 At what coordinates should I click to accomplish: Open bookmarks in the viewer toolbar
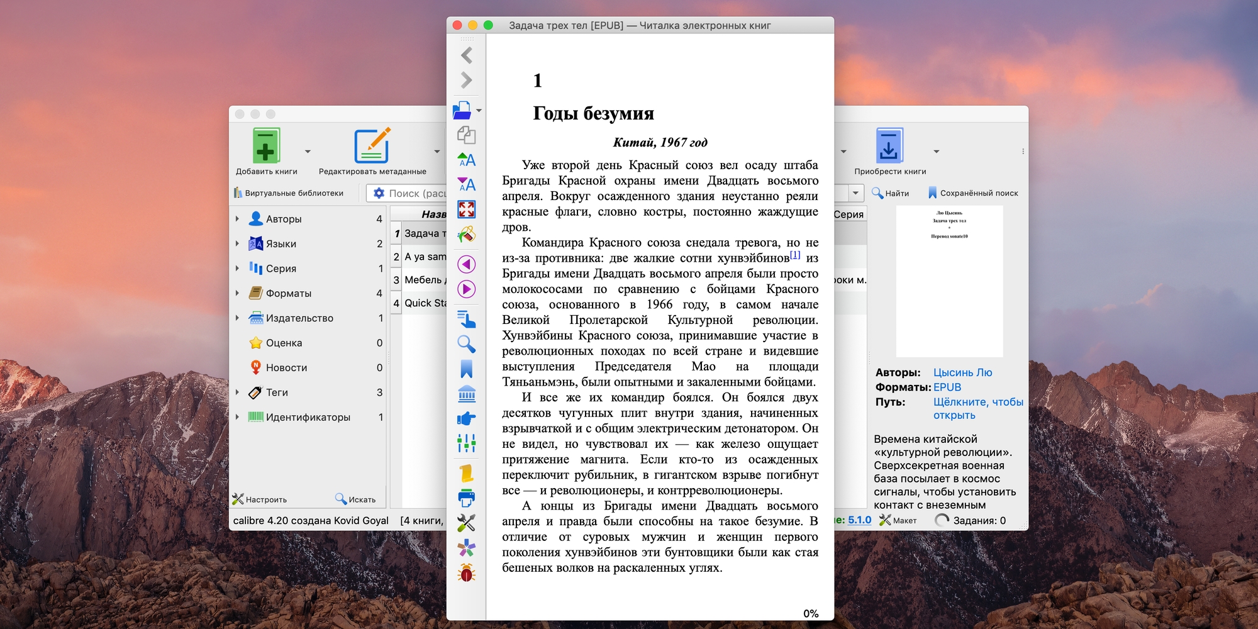466,369
